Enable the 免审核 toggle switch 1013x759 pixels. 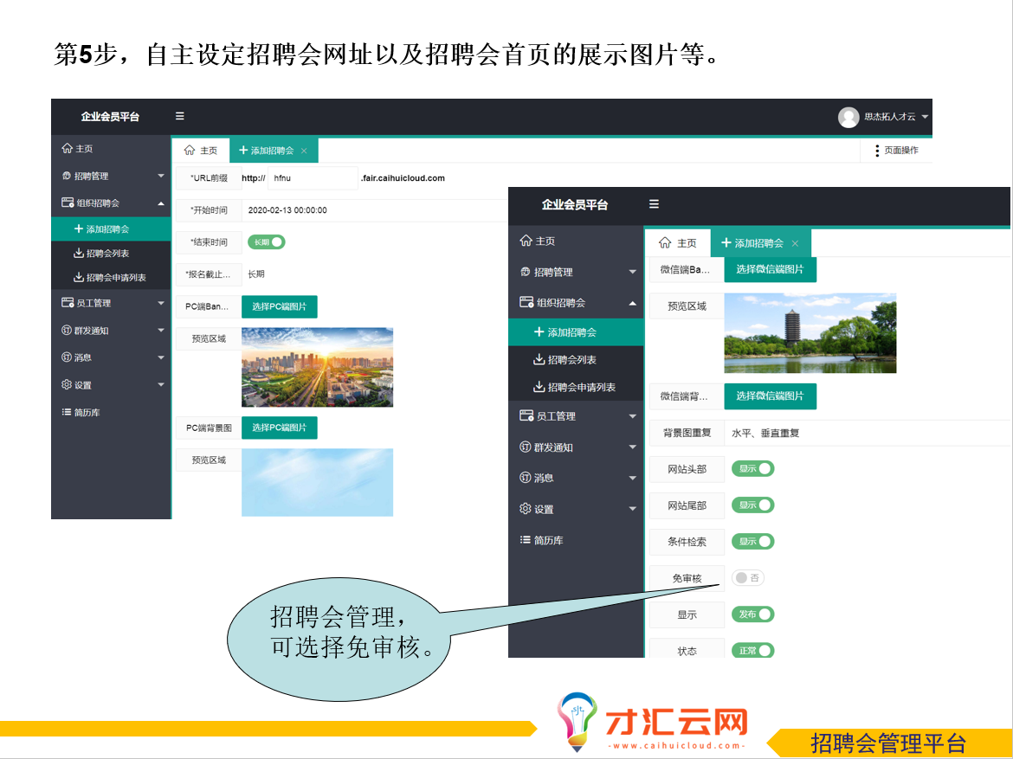tap(747, 578)
